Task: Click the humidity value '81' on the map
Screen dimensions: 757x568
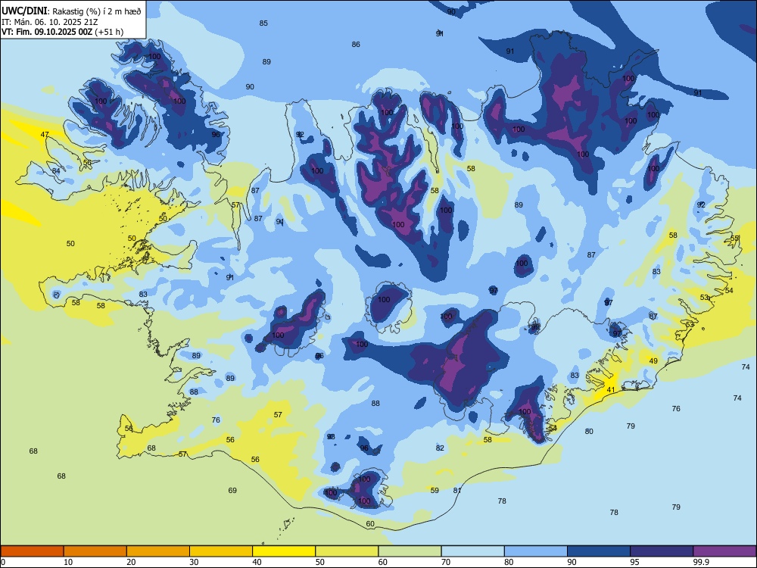Action: [x=457, y=490]
